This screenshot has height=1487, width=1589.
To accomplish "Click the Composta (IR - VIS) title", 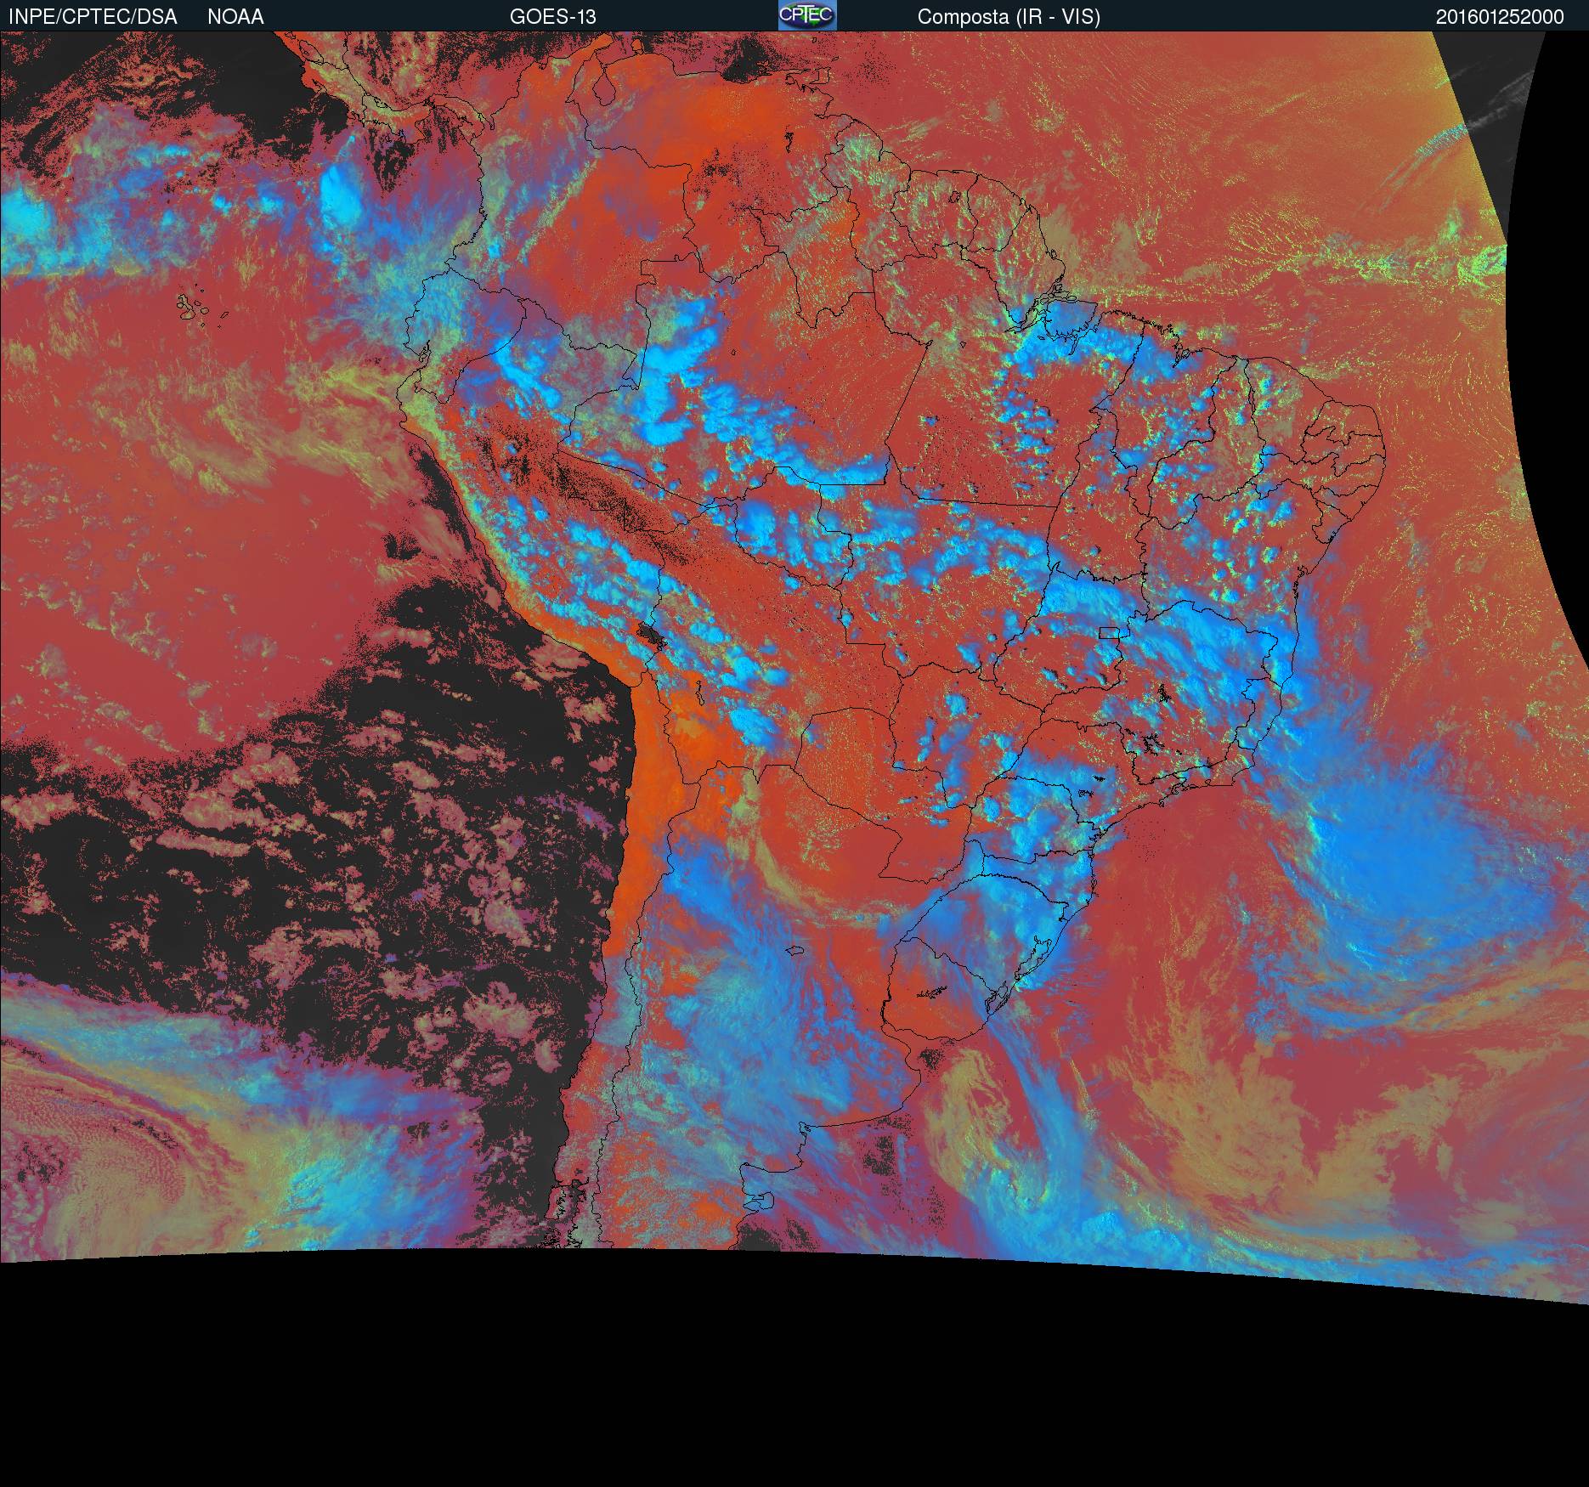I will pos(1009,17).
